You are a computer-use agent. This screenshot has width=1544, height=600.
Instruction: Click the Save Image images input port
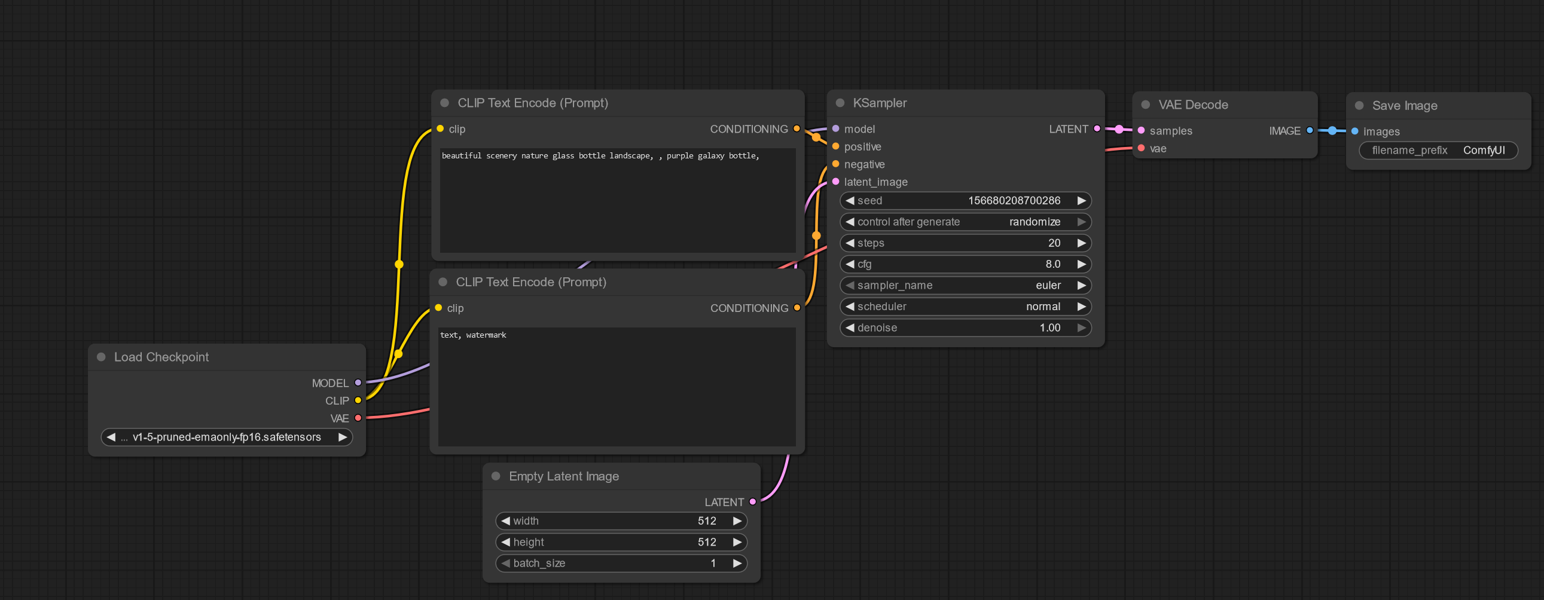(1354, 131)
